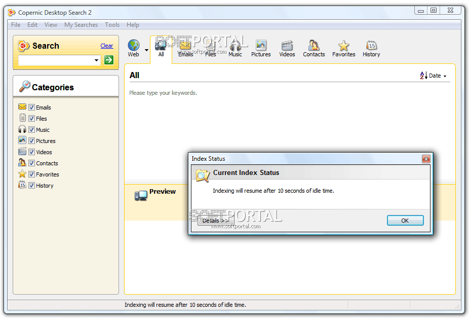
Task: Click the Music headphones icon in Categories
Action: coord(22,129)
